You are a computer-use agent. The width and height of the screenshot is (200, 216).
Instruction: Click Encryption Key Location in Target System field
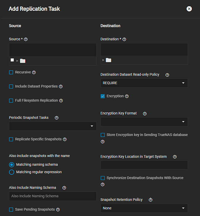(x=144, y=165)
